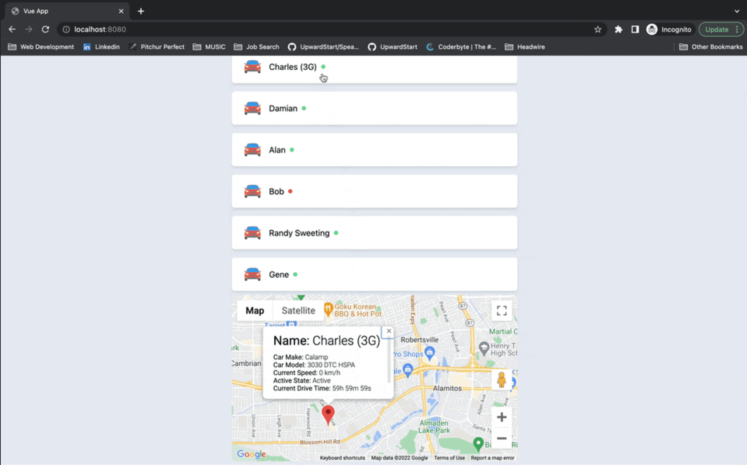Click Bob's car icon
The height and width of the screenshot is (465, 747).
pyautogui.click(x=253, y=191)
